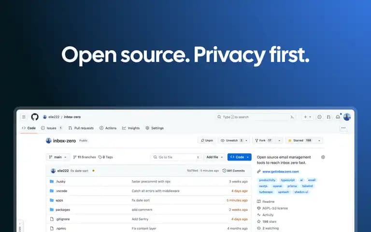
Task: Click the elie222 owner link in breadcrumb
Action: tap(54, 117)
